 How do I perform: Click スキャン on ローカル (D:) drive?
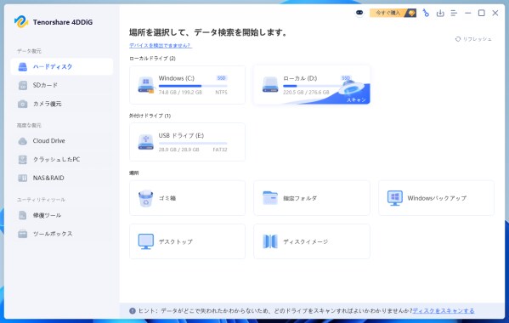point(356,100)
